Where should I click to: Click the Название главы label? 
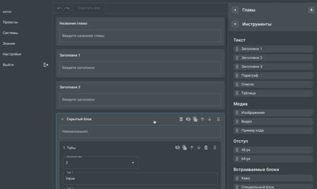(x=73, y=24)
